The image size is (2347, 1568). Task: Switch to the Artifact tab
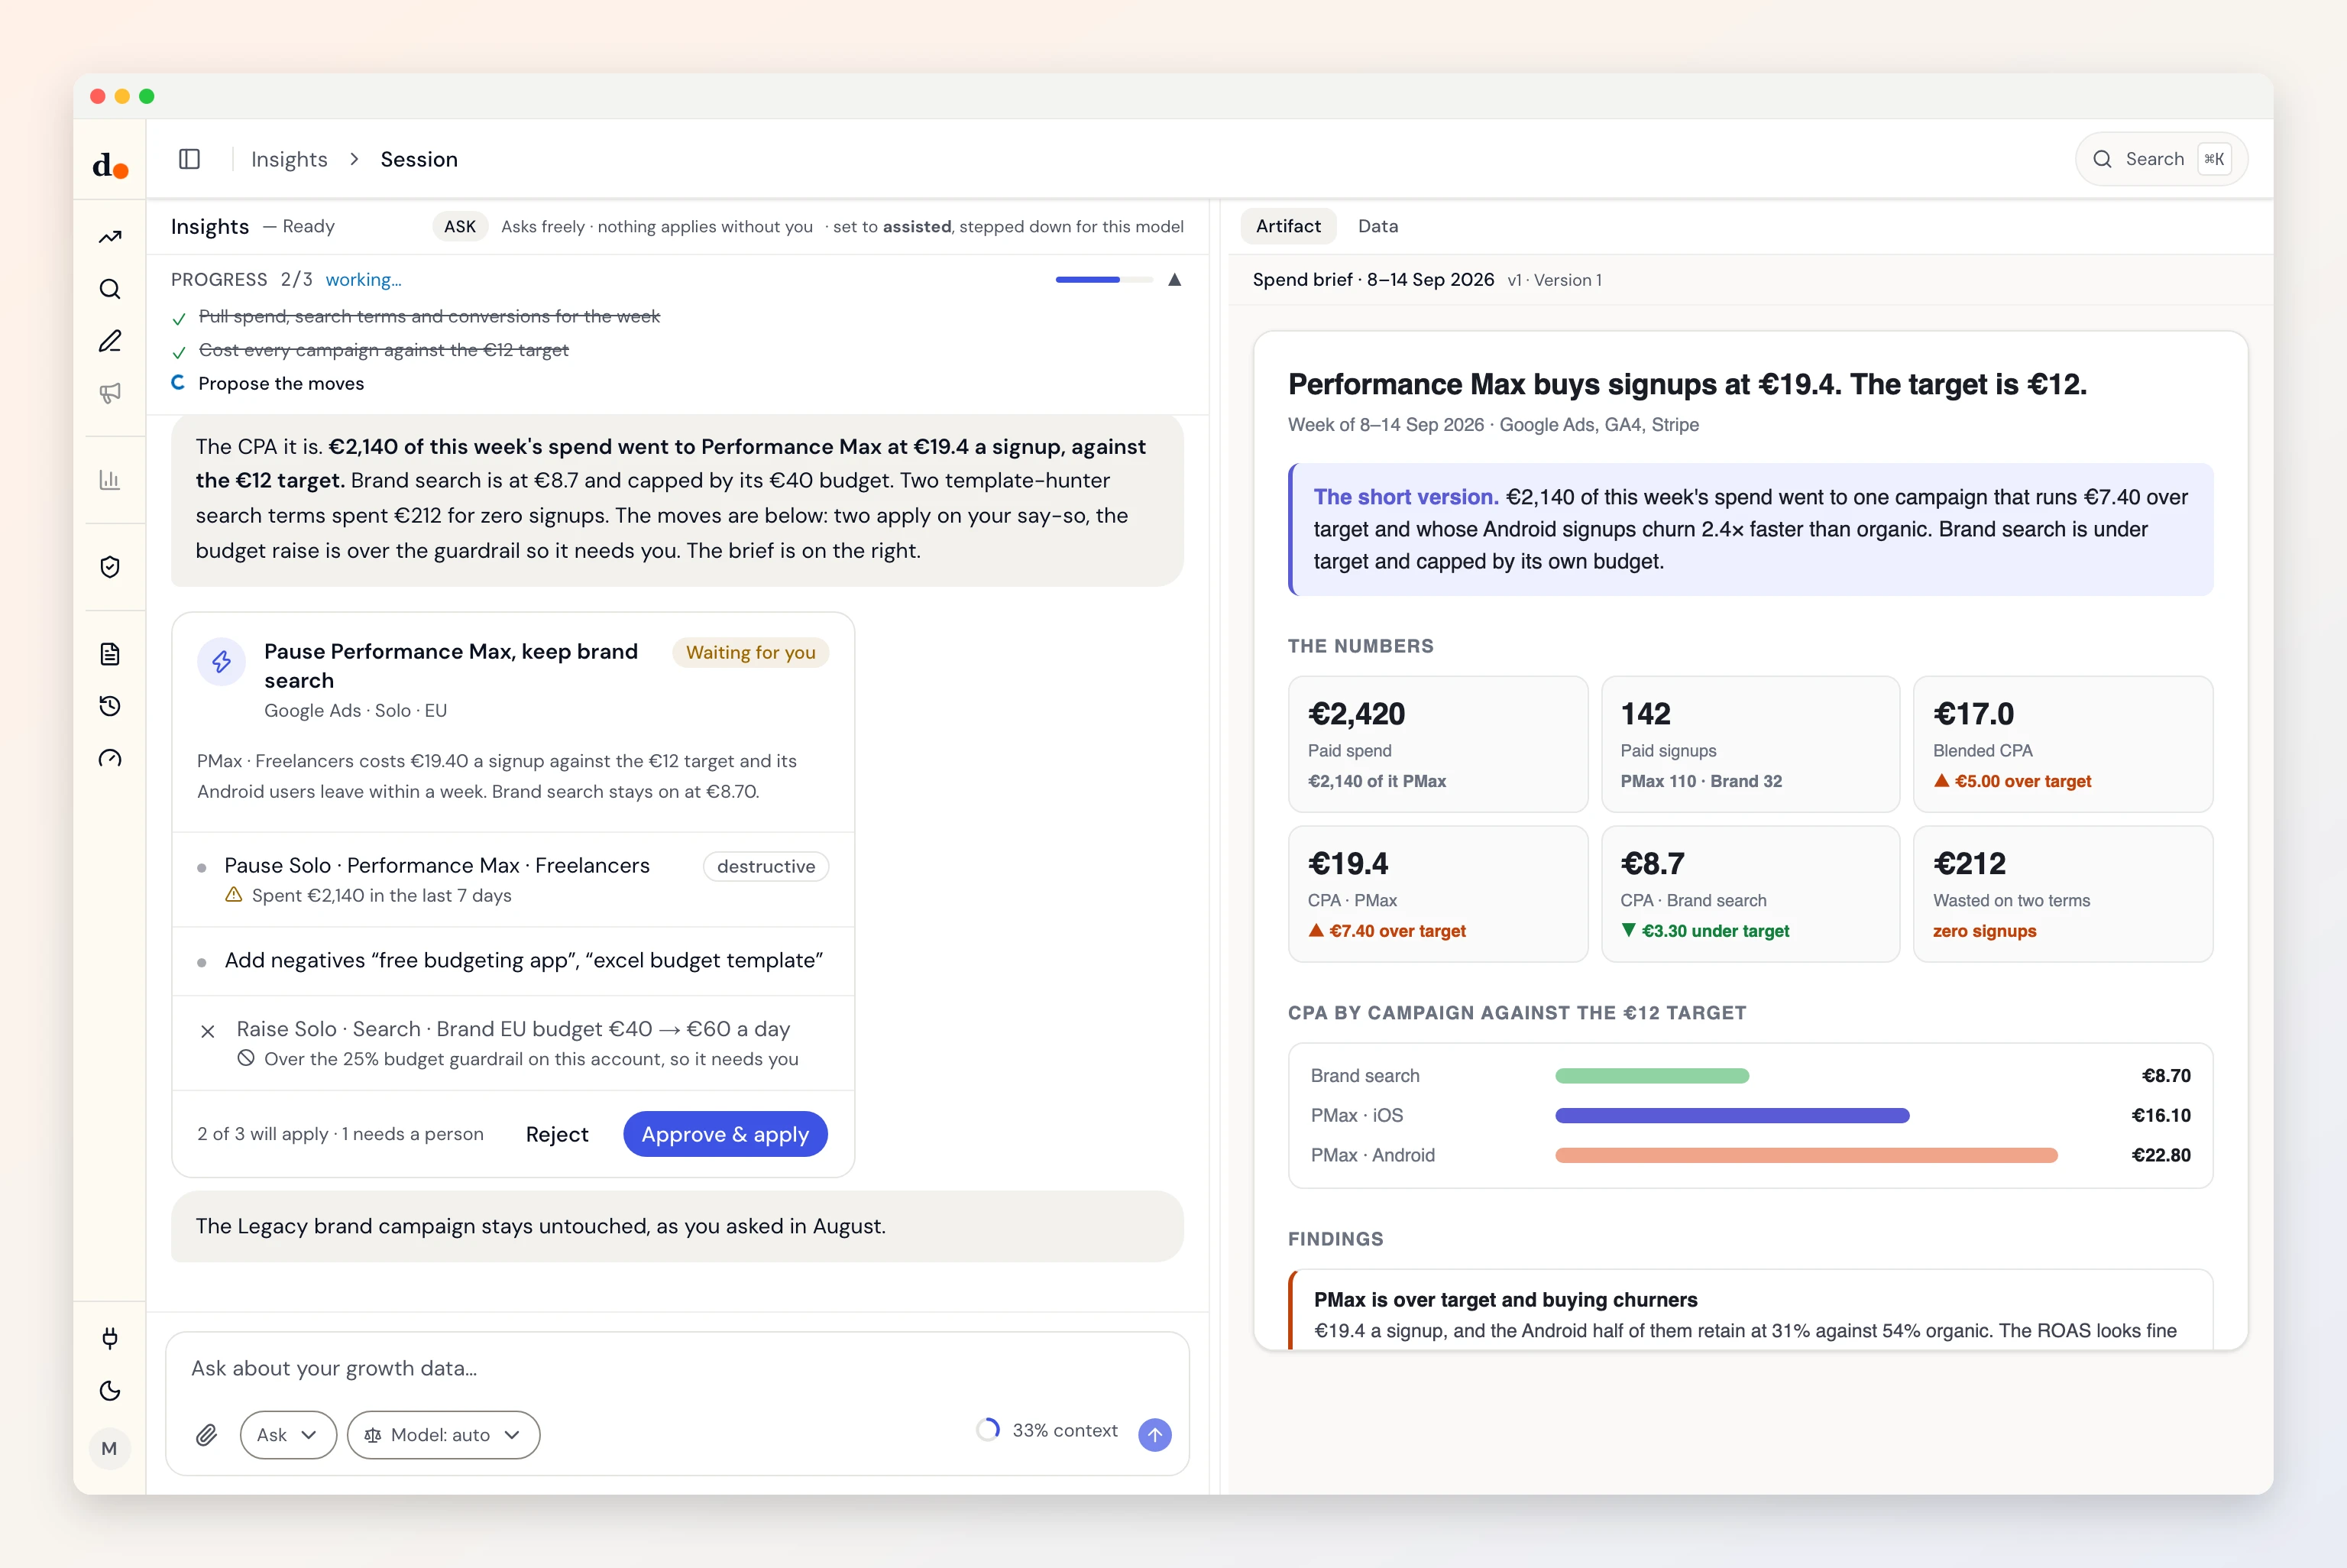(x=1288, y=226)
